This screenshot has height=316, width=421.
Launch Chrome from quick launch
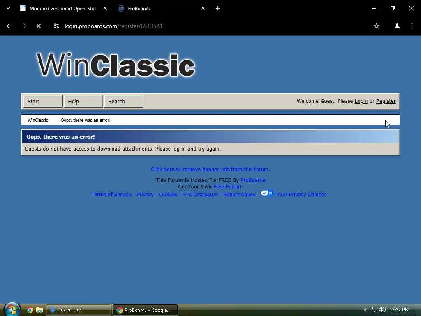[x=30, y=310]
